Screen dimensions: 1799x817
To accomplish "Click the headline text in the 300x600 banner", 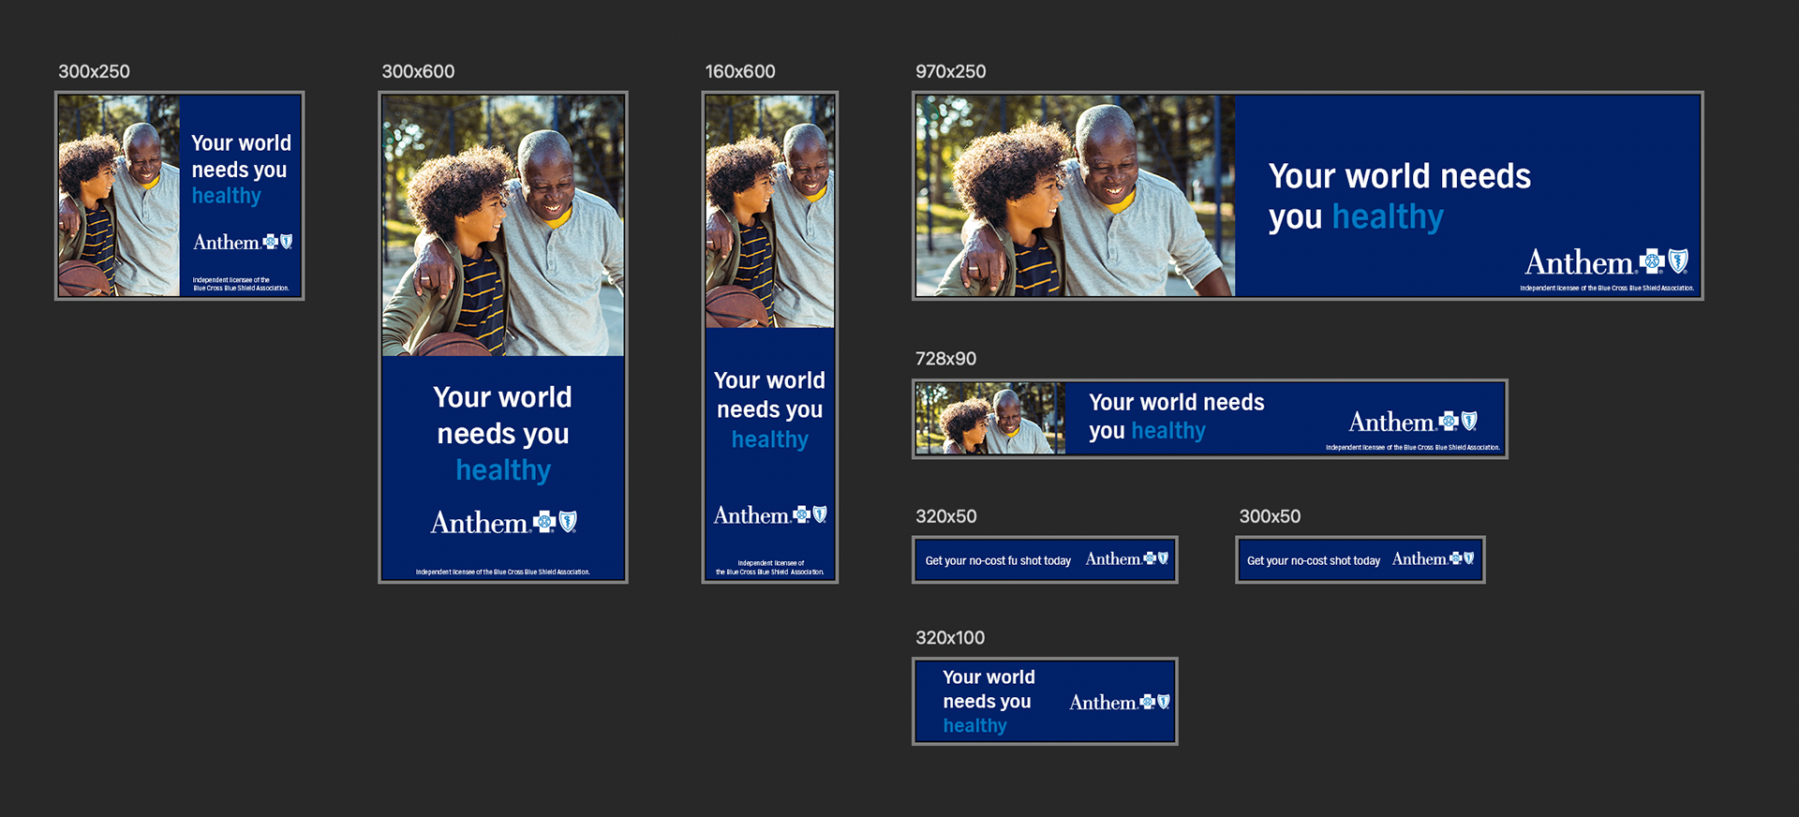I will click(x=503, y=433).
